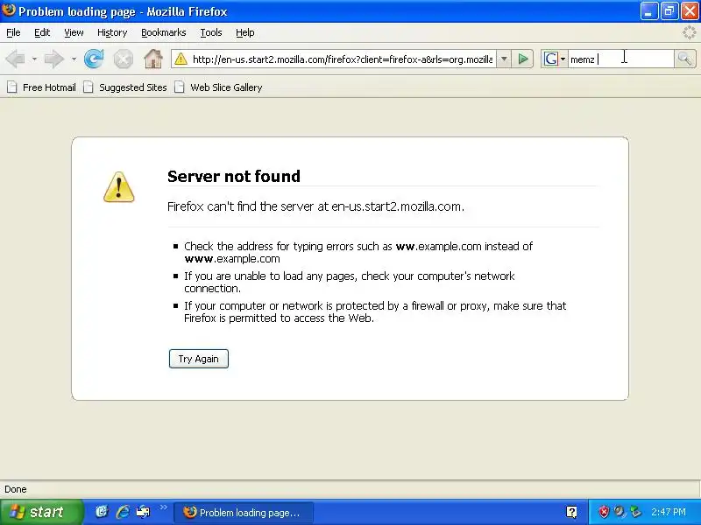Open the Bookmarks menu
This screenshot has width=701, height=525.
pos(164,32)
